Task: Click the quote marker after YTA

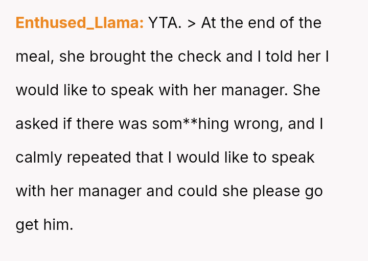Action: click(x=192, y=23)
